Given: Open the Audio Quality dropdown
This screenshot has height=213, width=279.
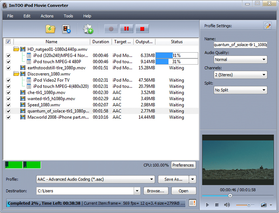Looking at the screenshot, I should pyautogui.click(x=240, y=60).
